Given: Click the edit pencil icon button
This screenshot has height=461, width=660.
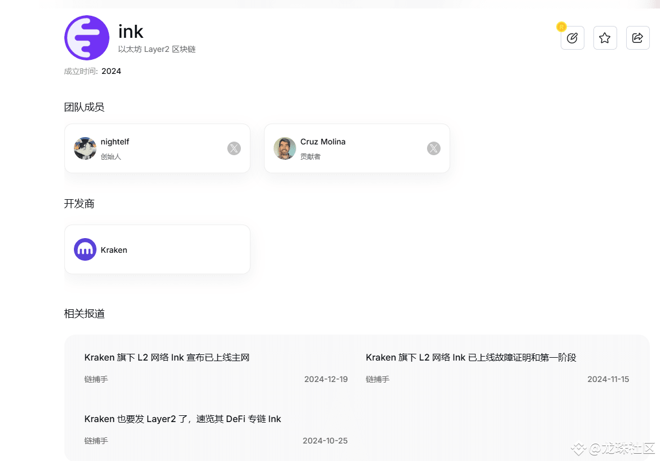Looking at the screenshot, I should tap(572, 38).
